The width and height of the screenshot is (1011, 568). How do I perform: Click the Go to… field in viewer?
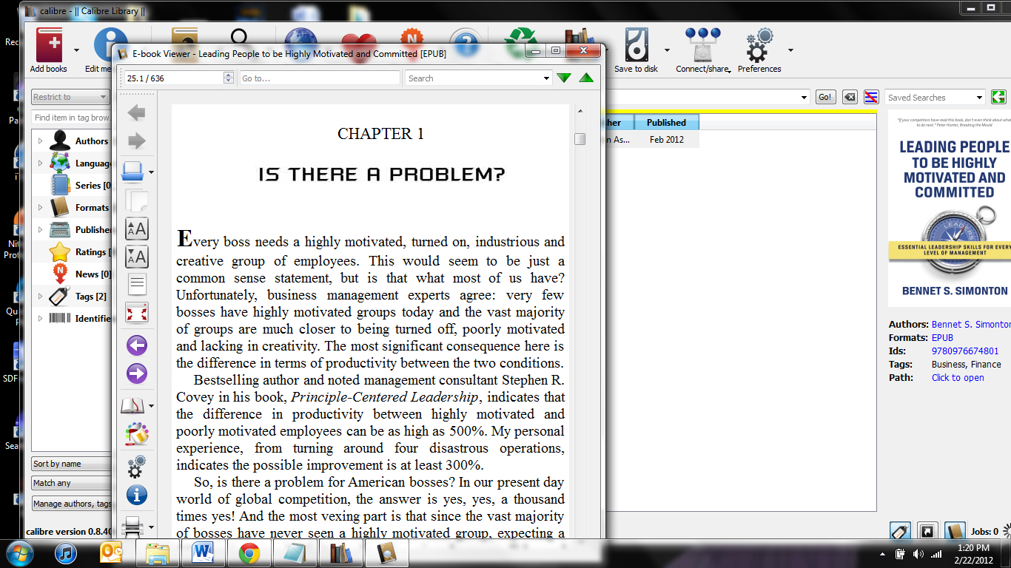click(320, 78)
